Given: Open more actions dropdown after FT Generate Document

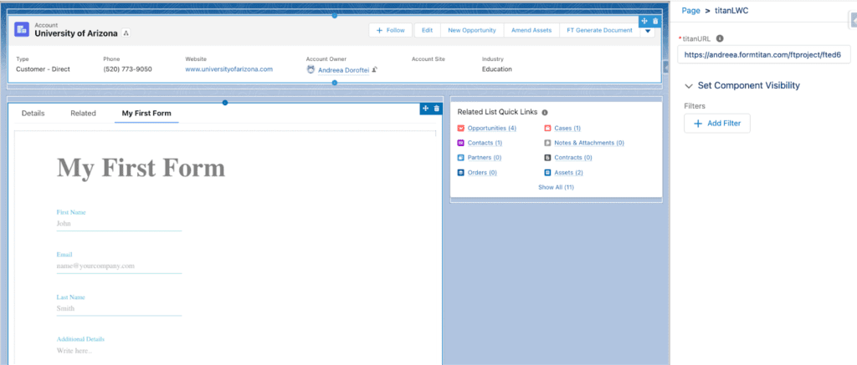Looking at the screenshot, I should (647, 31).
